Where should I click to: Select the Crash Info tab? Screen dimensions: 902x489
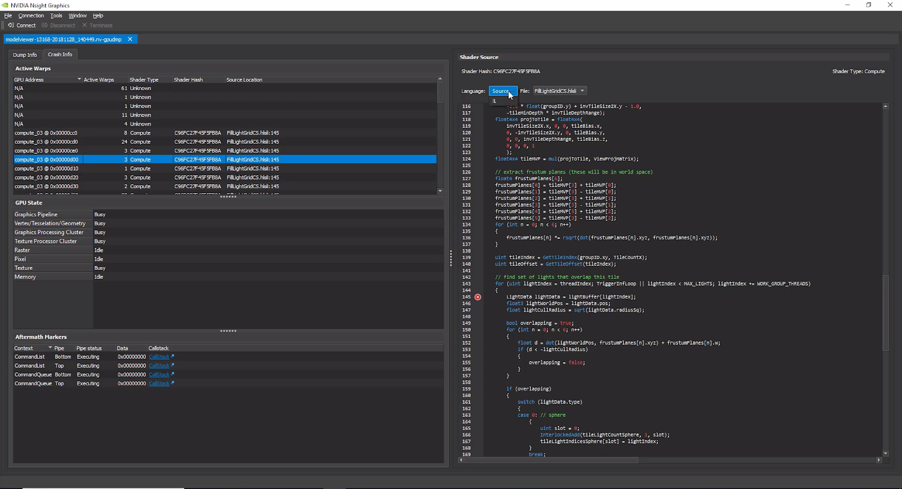tap(60, 54)
